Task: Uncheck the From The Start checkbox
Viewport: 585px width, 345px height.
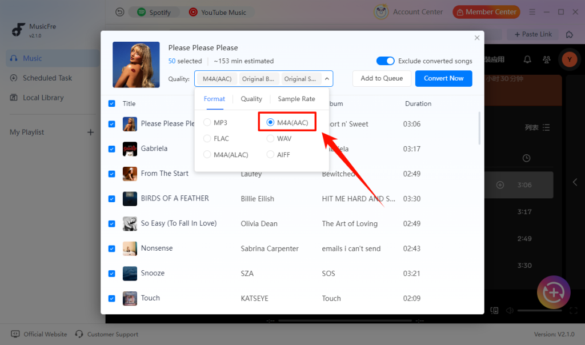Action: click(111, 174)
